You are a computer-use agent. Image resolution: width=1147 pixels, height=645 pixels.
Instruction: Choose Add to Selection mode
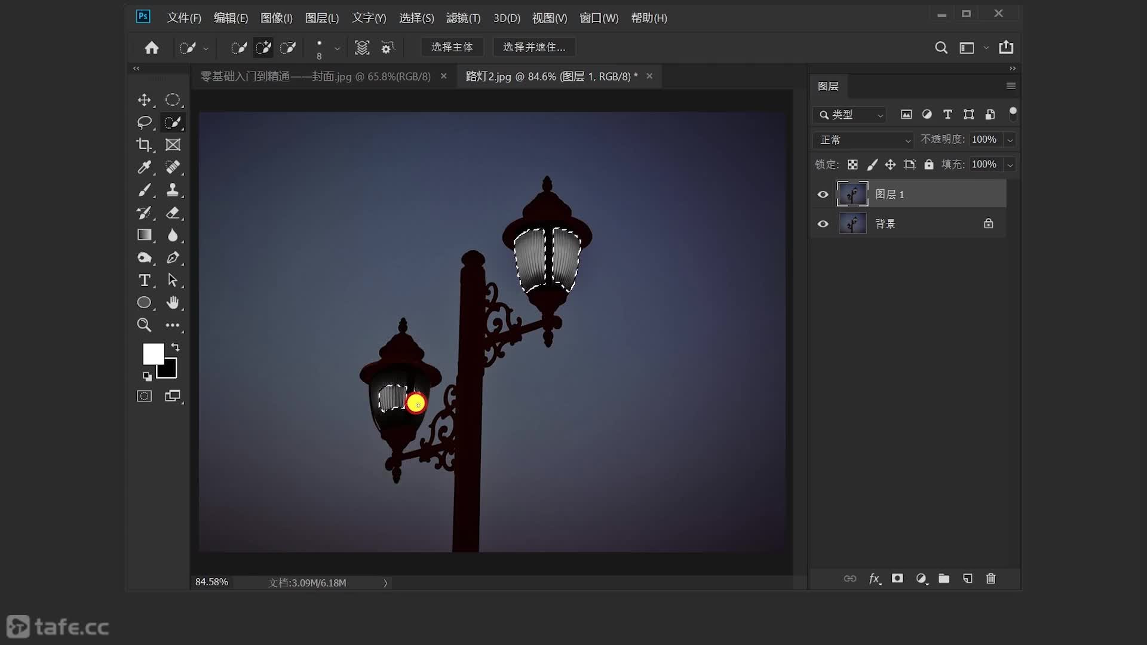pyautogui.click(x=263, y=47)
